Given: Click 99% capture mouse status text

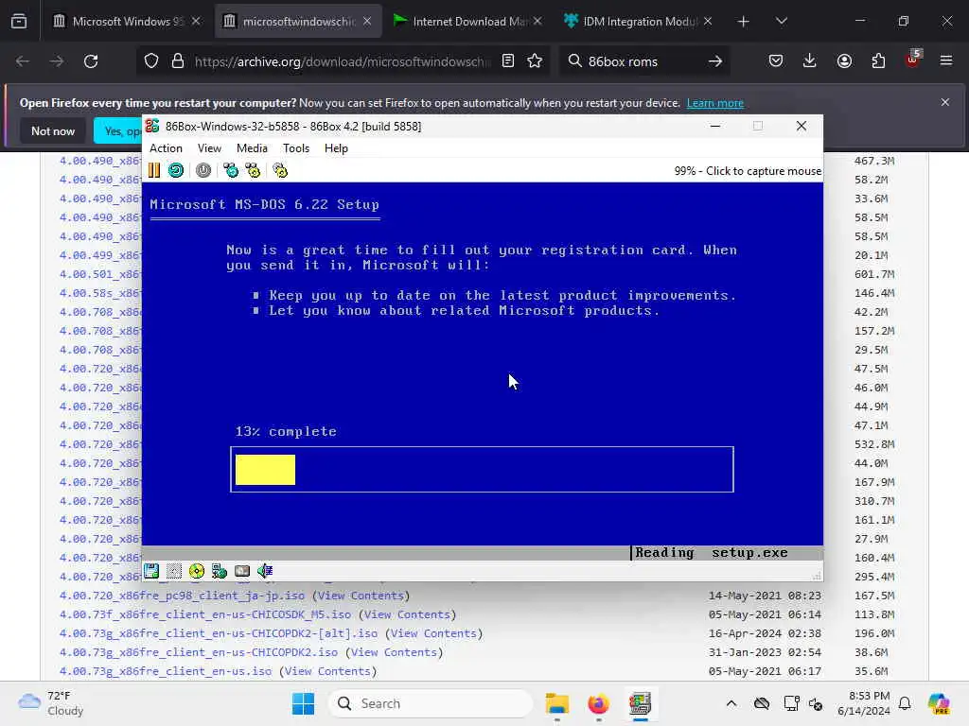Looking at the screenshot, I should pyautogui.click(x=748, y=171).
